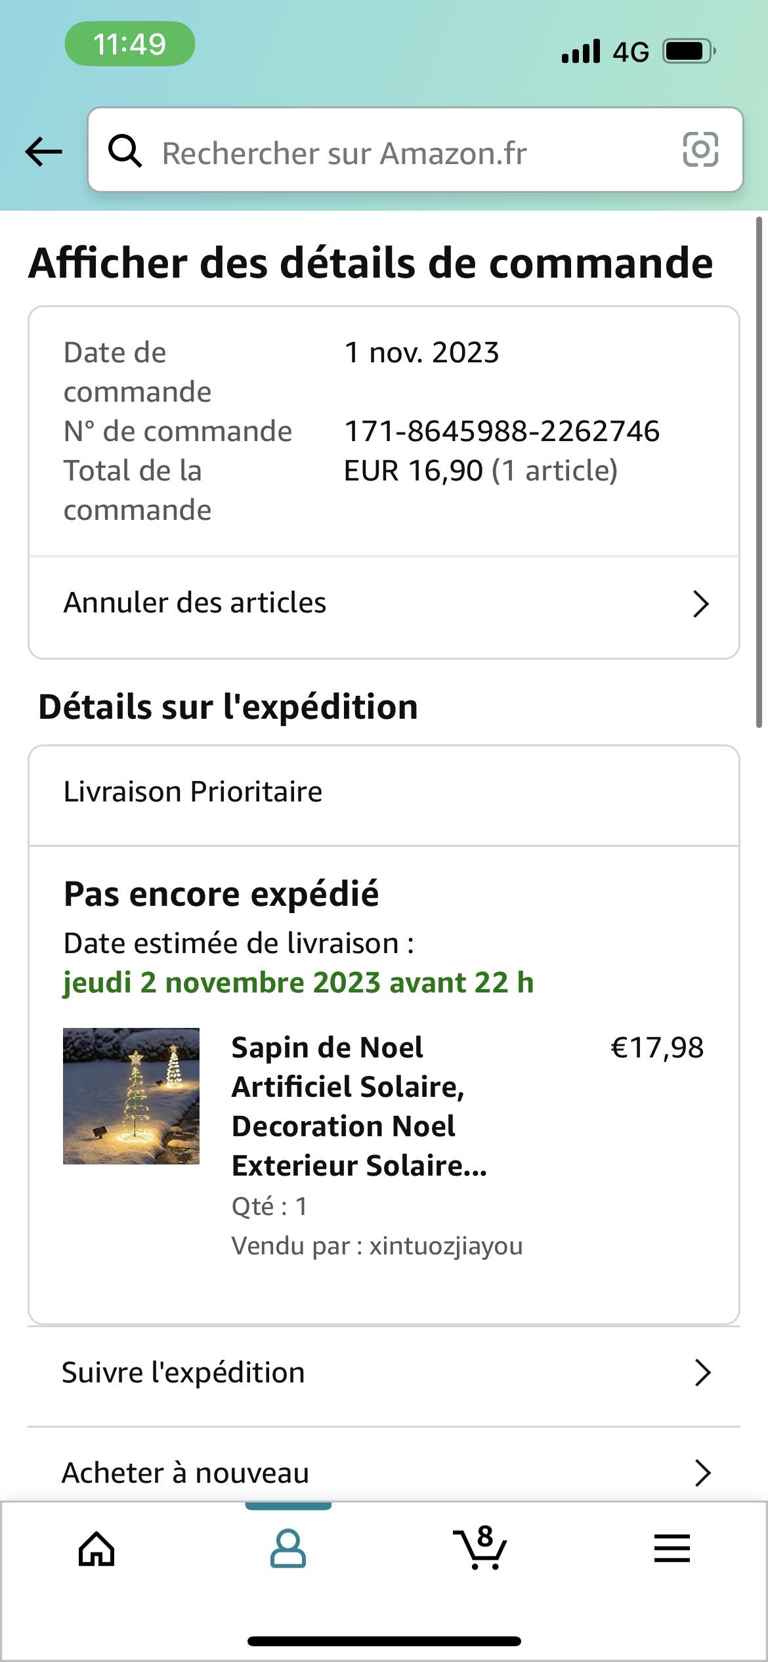Tap the order number 171-8645988-2262746
Image resolution: width=768 pixels, height=1662 pixels.
coord(501,431)
